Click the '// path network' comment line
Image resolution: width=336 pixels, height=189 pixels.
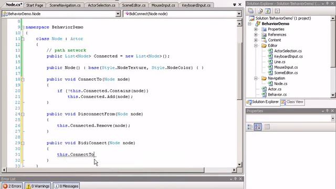[66, 50]
